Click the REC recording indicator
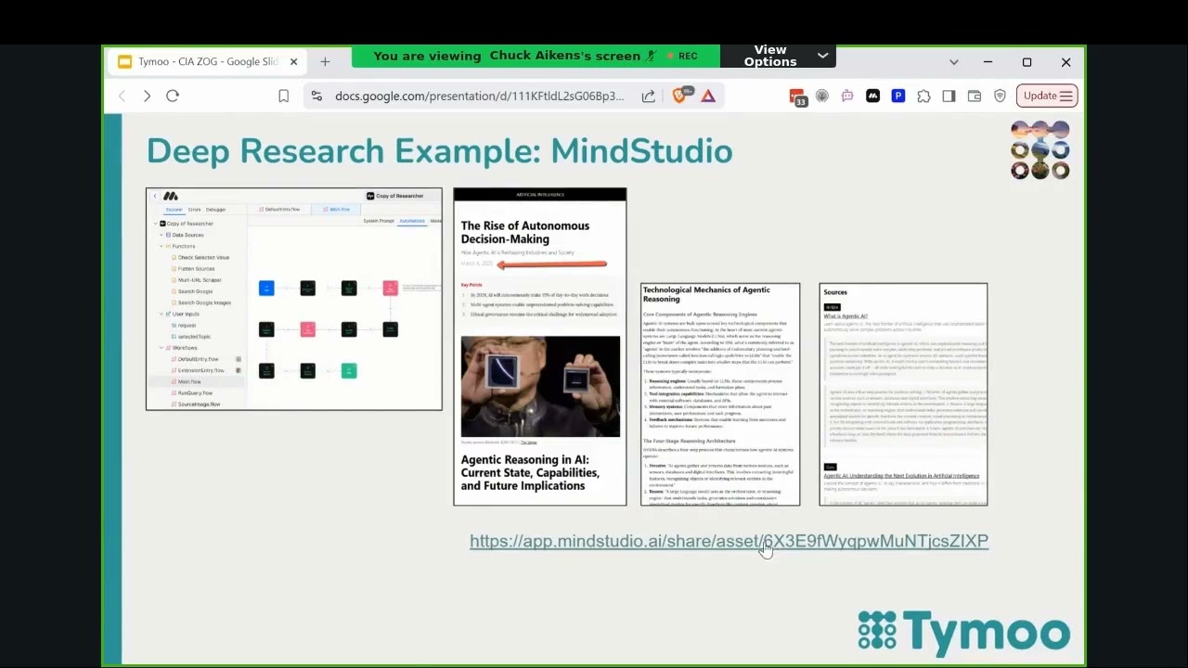This screenshot has height=668, width=1188. [682, 56]
